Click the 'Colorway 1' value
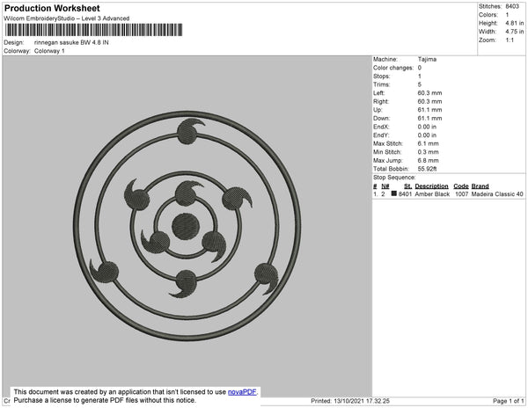 pyautogui.click(x=49, y=51)
